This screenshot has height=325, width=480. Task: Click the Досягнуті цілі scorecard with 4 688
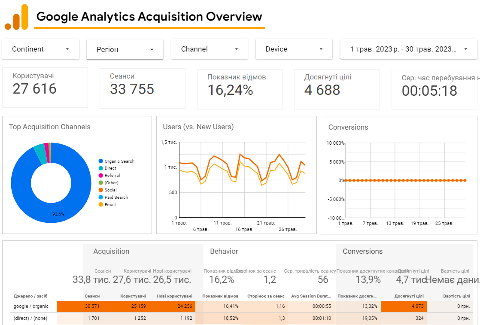[x=337, y=89]
